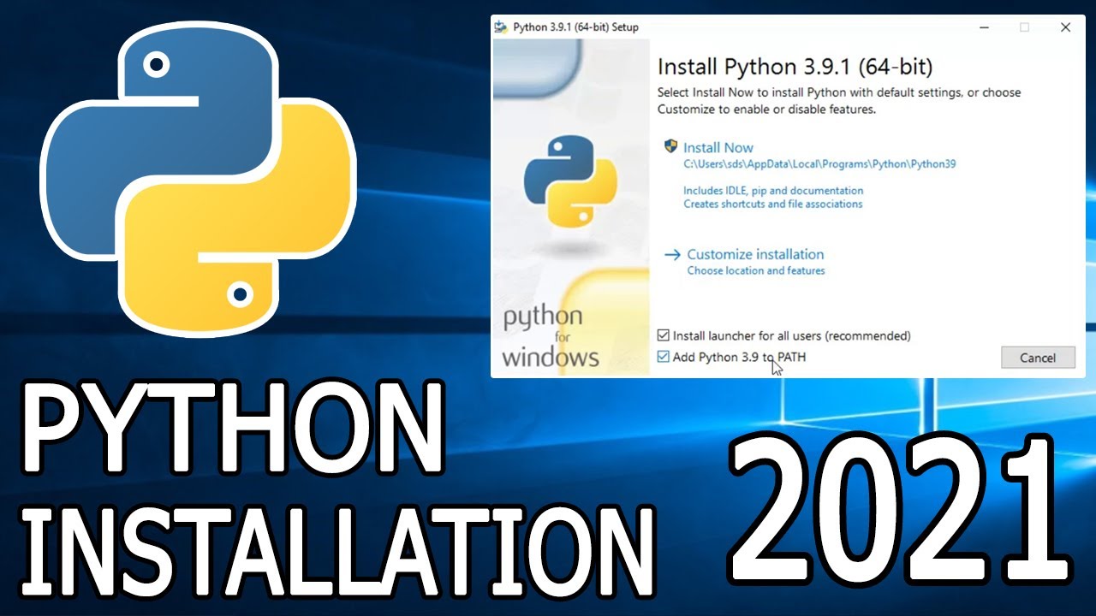Open Customize installation options
Image resolution: width=1096 pixels, height=616 pixels.
click(755, 254)
